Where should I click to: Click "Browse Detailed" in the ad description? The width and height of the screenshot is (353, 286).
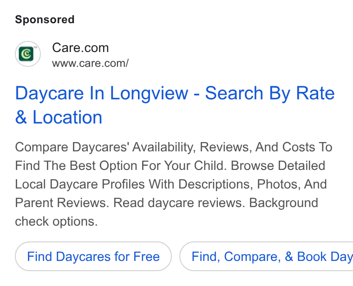[x=278, y=166]
